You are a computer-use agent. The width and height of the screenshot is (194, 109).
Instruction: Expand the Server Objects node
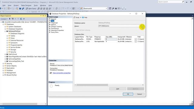3,66
